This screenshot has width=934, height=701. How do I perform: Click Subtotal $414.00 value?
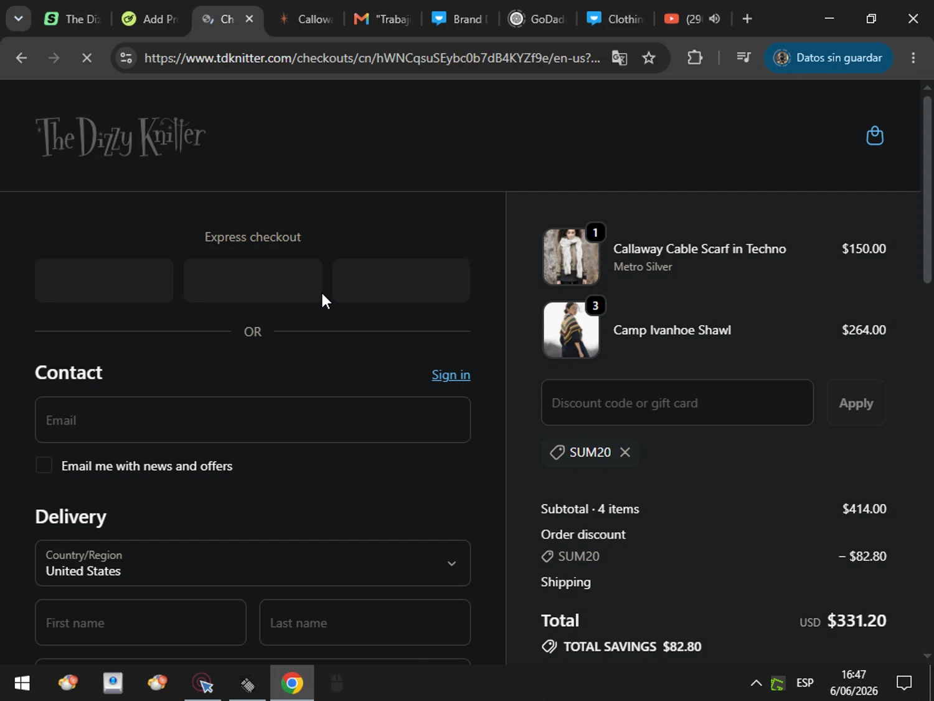pos(864,508)
